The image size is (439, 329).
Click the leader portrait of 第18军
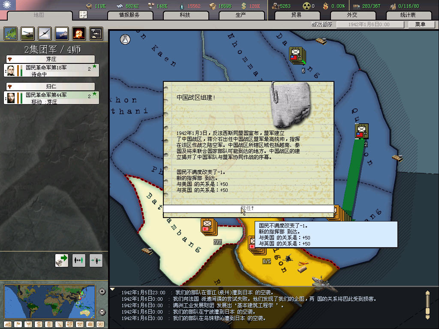pyautogui.click(x=11, y=71)
